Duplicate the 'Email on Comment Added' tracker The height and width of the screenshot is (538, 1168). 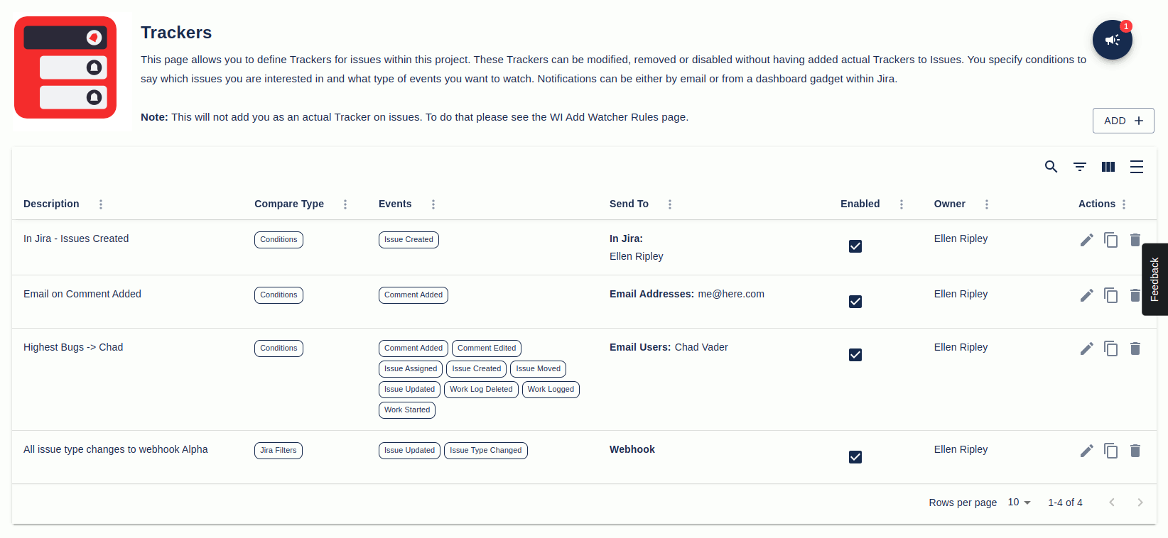(x=1111, y=295)
